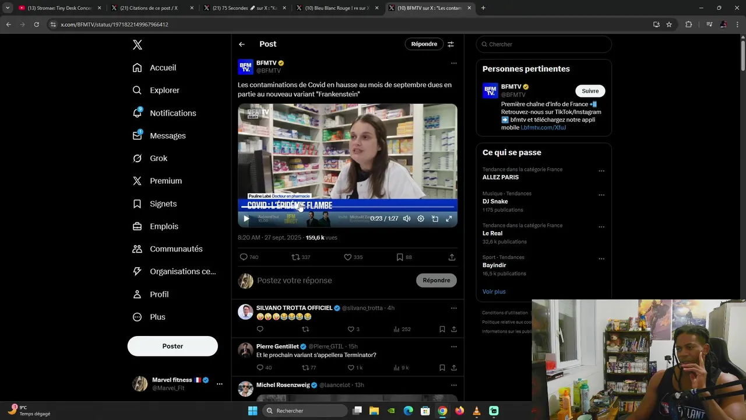
Task: Reply to BFMTV post (740 comments)
Action: pyautogui.click(x=249, y=257)
